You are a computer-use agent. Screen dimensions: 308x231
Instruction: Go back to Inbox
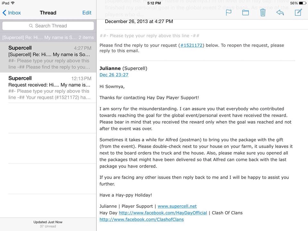(12, 13)
